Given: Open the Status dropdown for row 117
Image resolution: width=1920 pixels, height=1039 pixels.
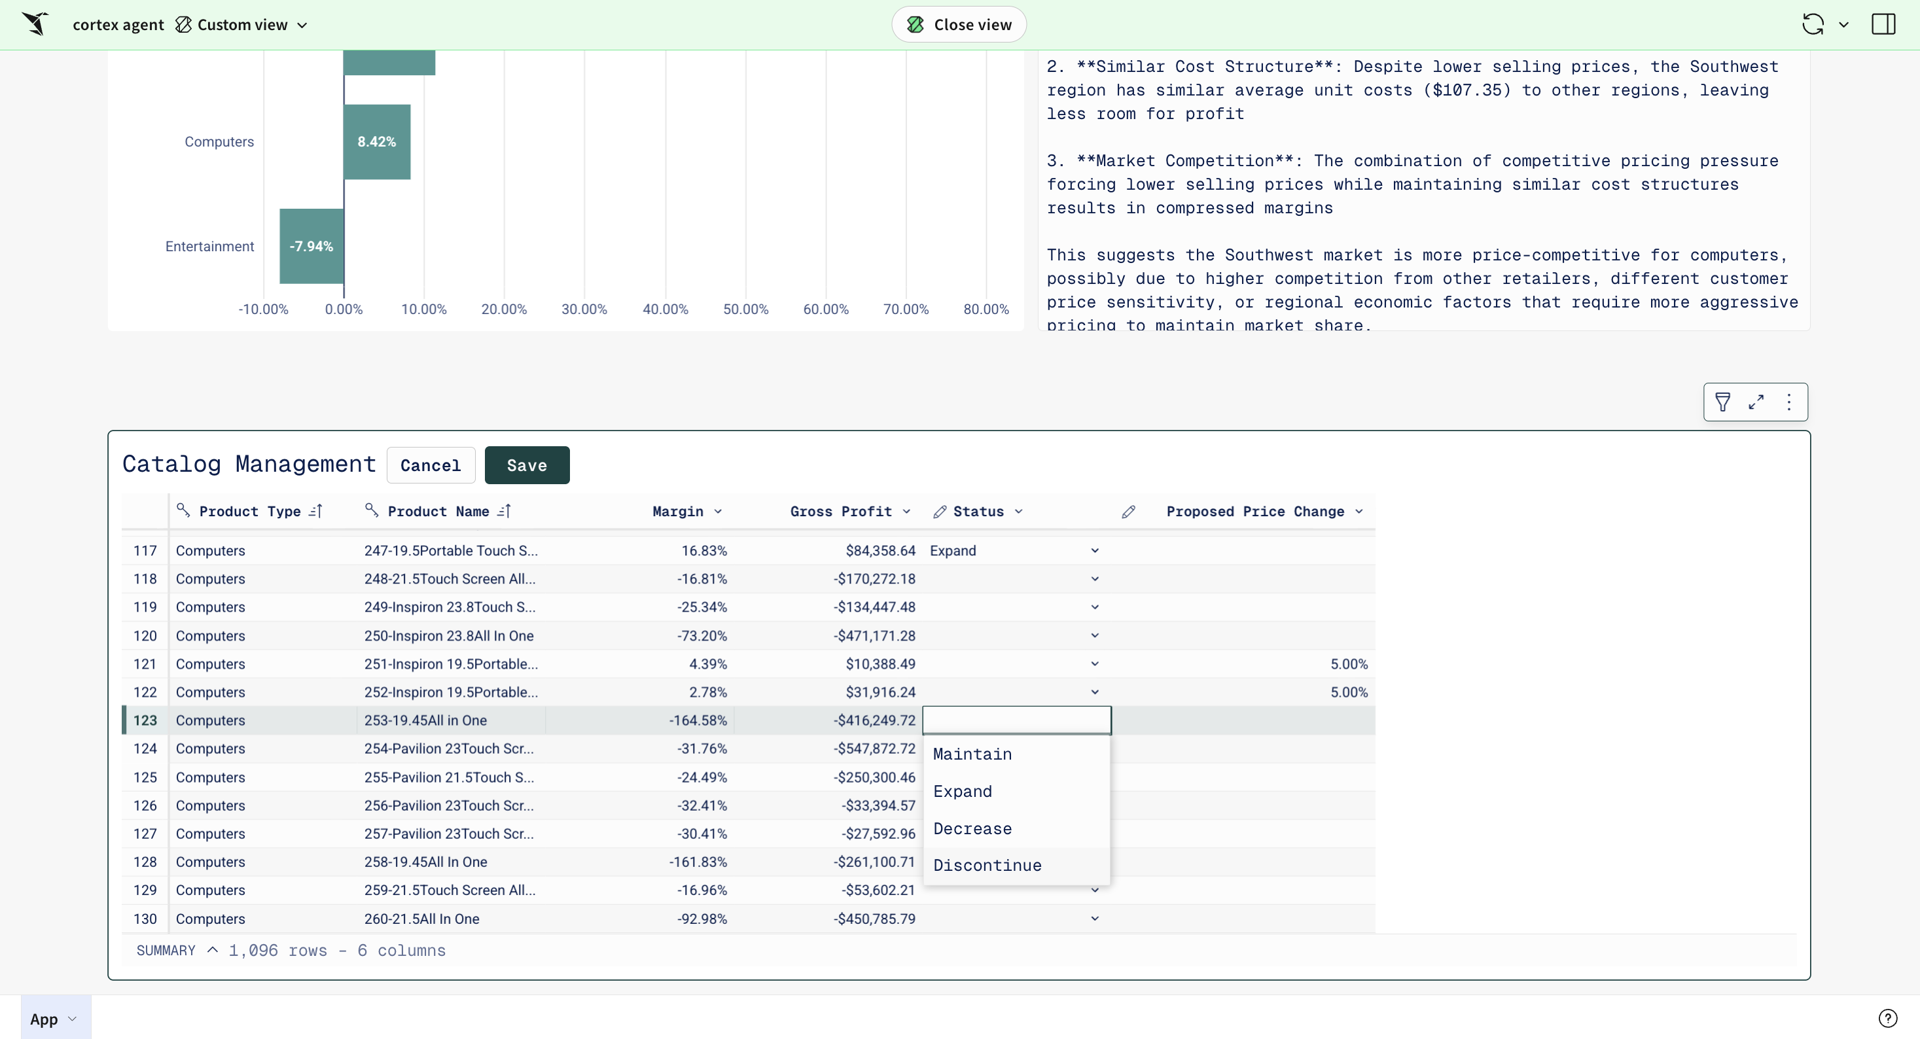Looking at the screenshot, I should 1094,551.
